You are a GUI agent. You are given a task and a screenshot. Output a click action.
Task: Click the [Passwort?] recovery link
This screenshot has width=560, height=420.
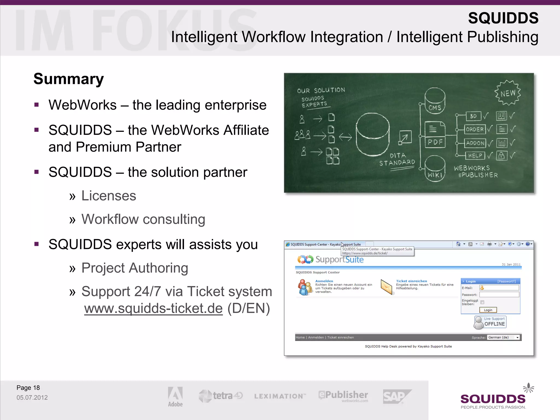506,281
